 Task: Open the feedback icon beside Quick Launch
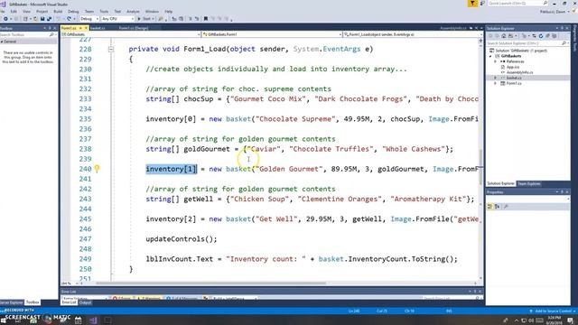click(482, 4)
